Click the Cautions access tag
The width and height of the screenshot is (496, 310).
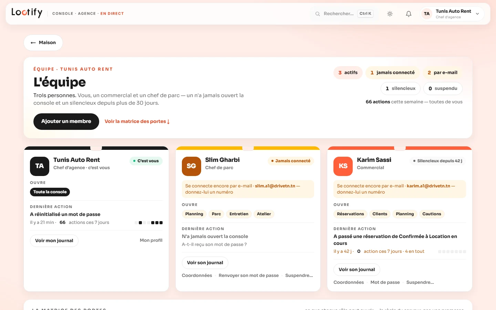(x=432, y=214)
